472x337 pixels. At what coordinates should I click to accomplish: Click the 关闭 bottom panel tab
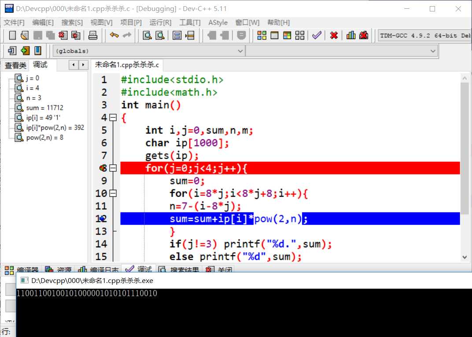pyautogui.click(x=219, y=270)
